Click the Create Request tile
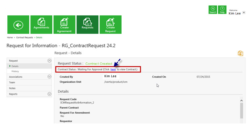Screen dimensions: 251x129 tap(110, 24)
